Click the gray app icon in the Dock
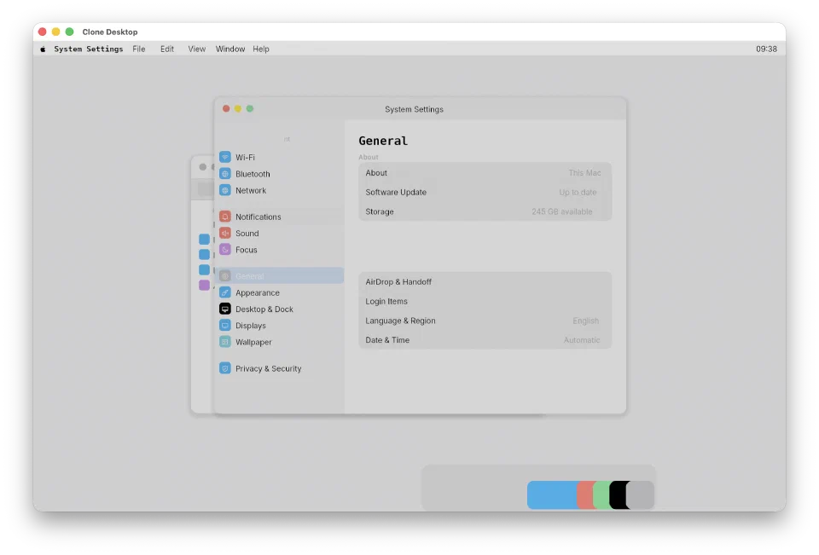 tap(640, 495)
